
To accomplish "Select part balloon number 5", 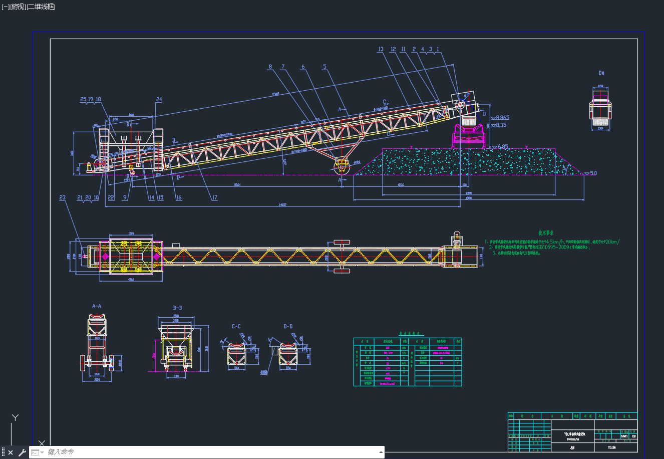I will (x=324, y=66).
